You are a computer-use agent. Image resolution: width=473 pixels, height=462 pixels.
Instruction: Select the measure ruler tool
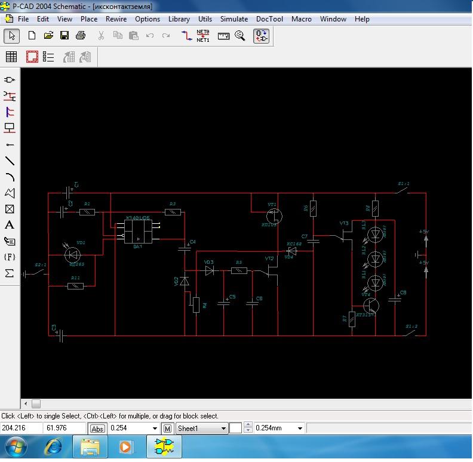223,36
